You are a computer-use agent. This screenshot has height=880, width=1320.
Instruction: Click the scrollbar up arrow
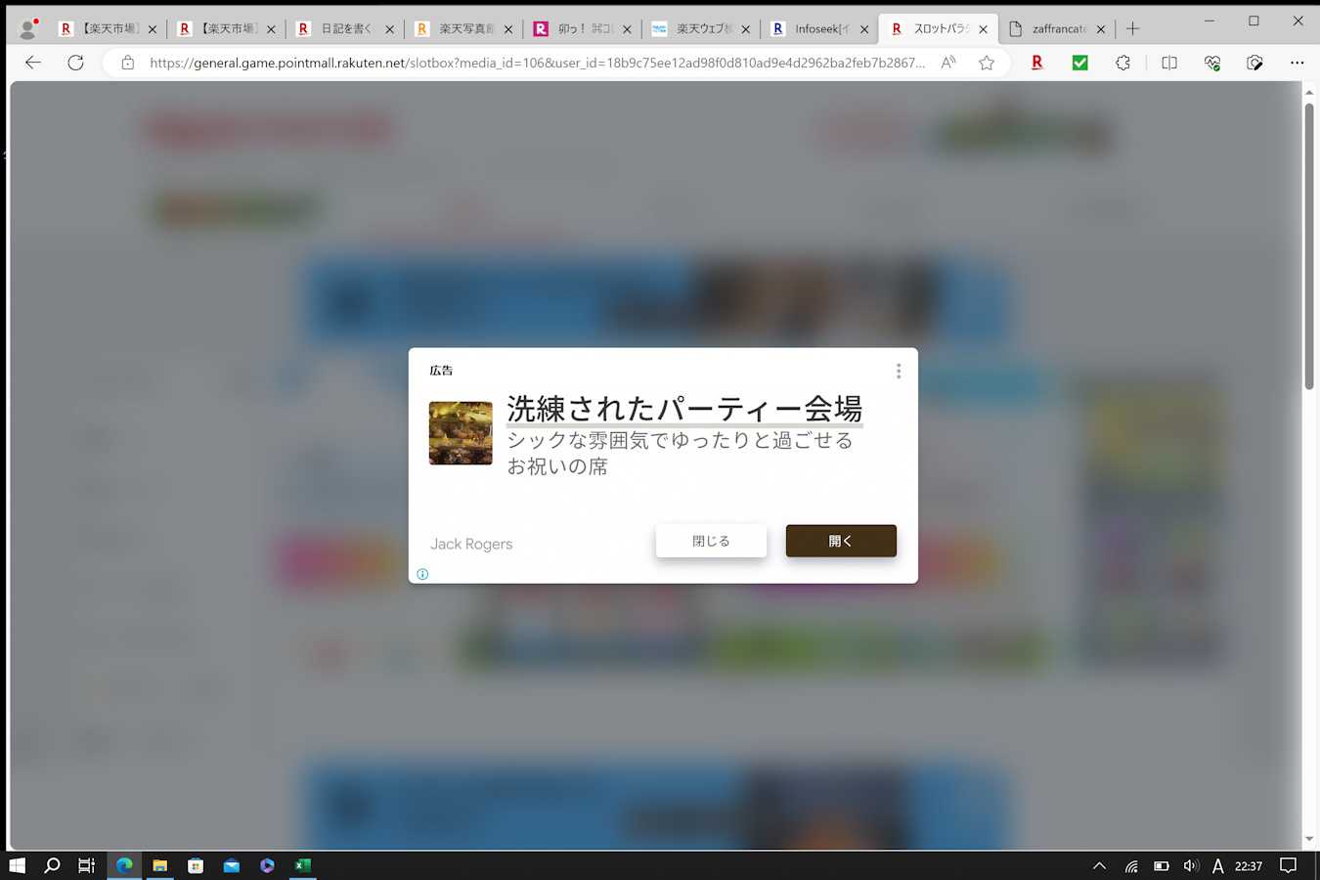(x=1309, y=92)
